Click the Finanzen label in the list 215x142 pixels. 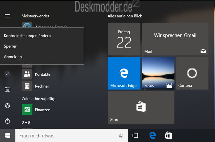43,110
